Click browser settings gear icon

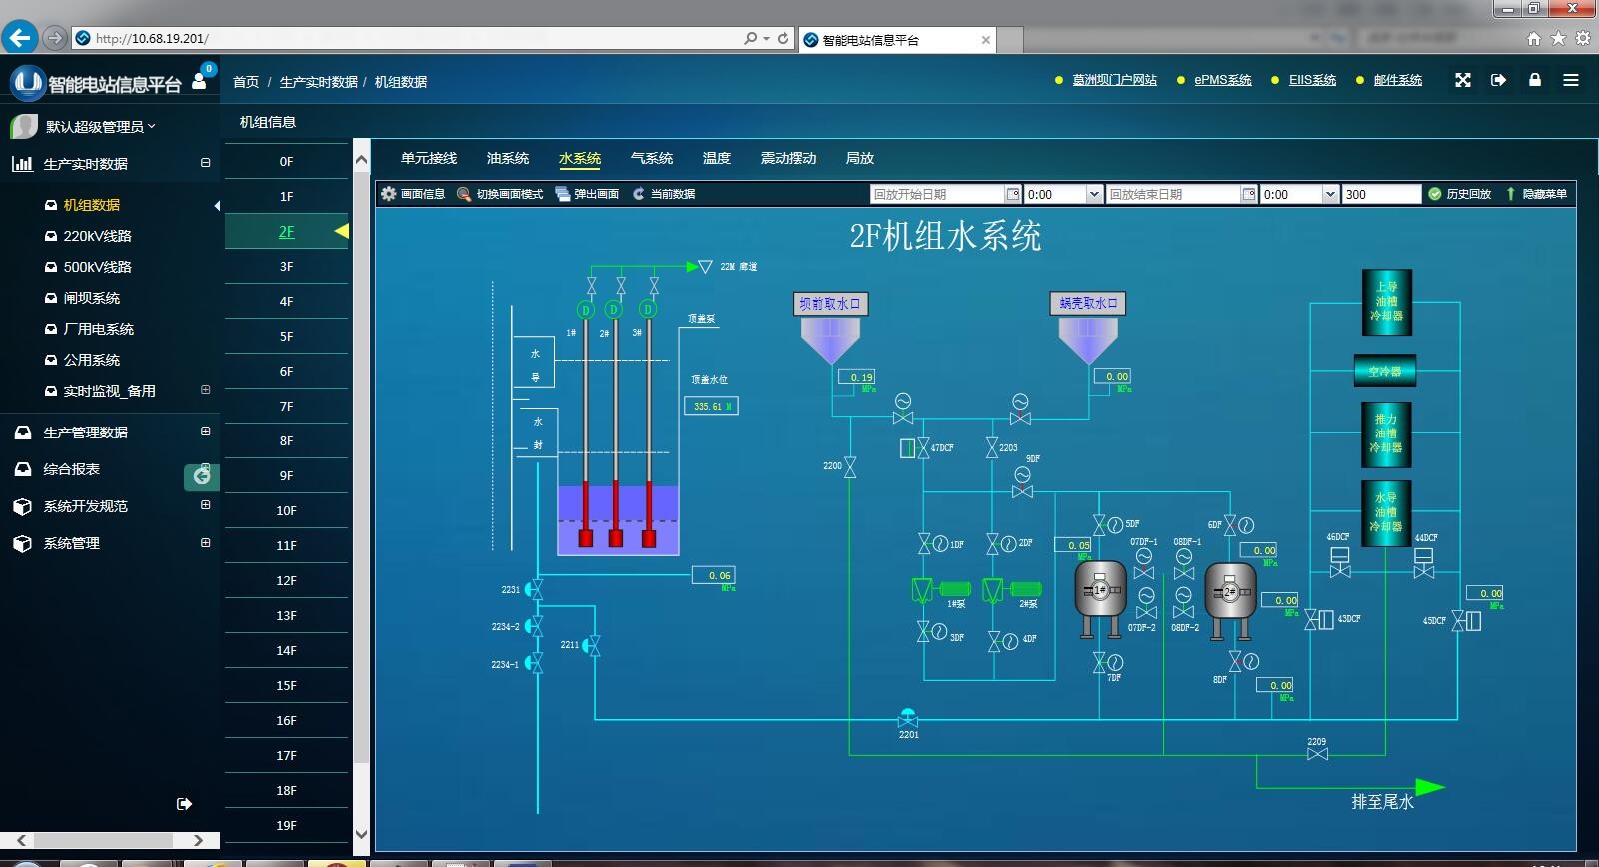(1583, 38)
